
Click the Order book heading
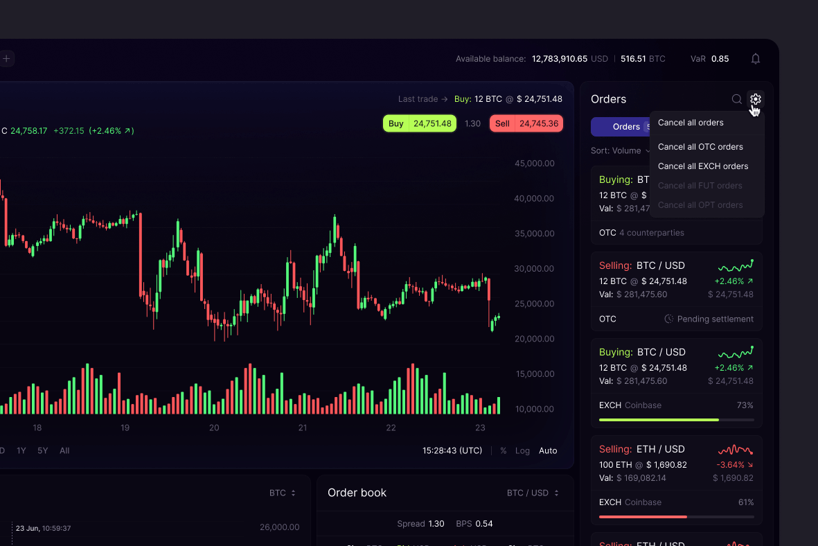[x=357, y=493]
